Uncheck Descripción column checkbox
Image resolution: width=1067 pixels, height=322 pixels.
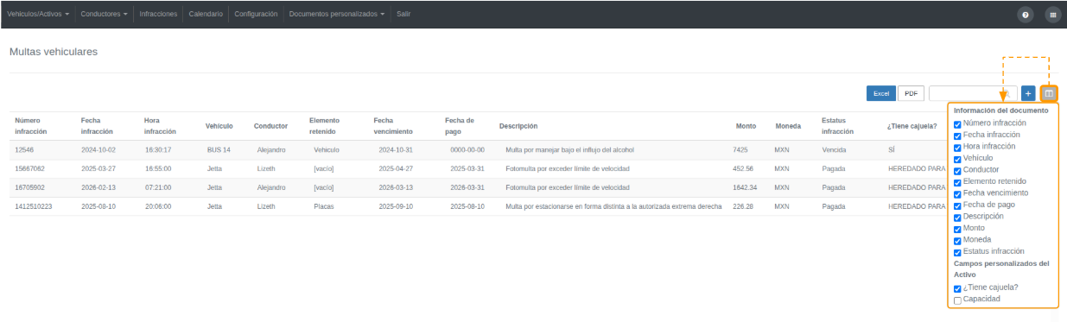click(957, 218)
